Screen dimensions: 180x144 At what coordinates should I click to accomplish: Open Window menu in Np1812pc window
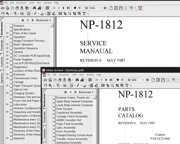pyautogui.click(x=90, y=75)
